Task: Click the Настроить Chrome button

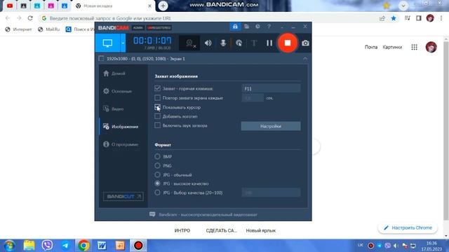Action: 408,227
